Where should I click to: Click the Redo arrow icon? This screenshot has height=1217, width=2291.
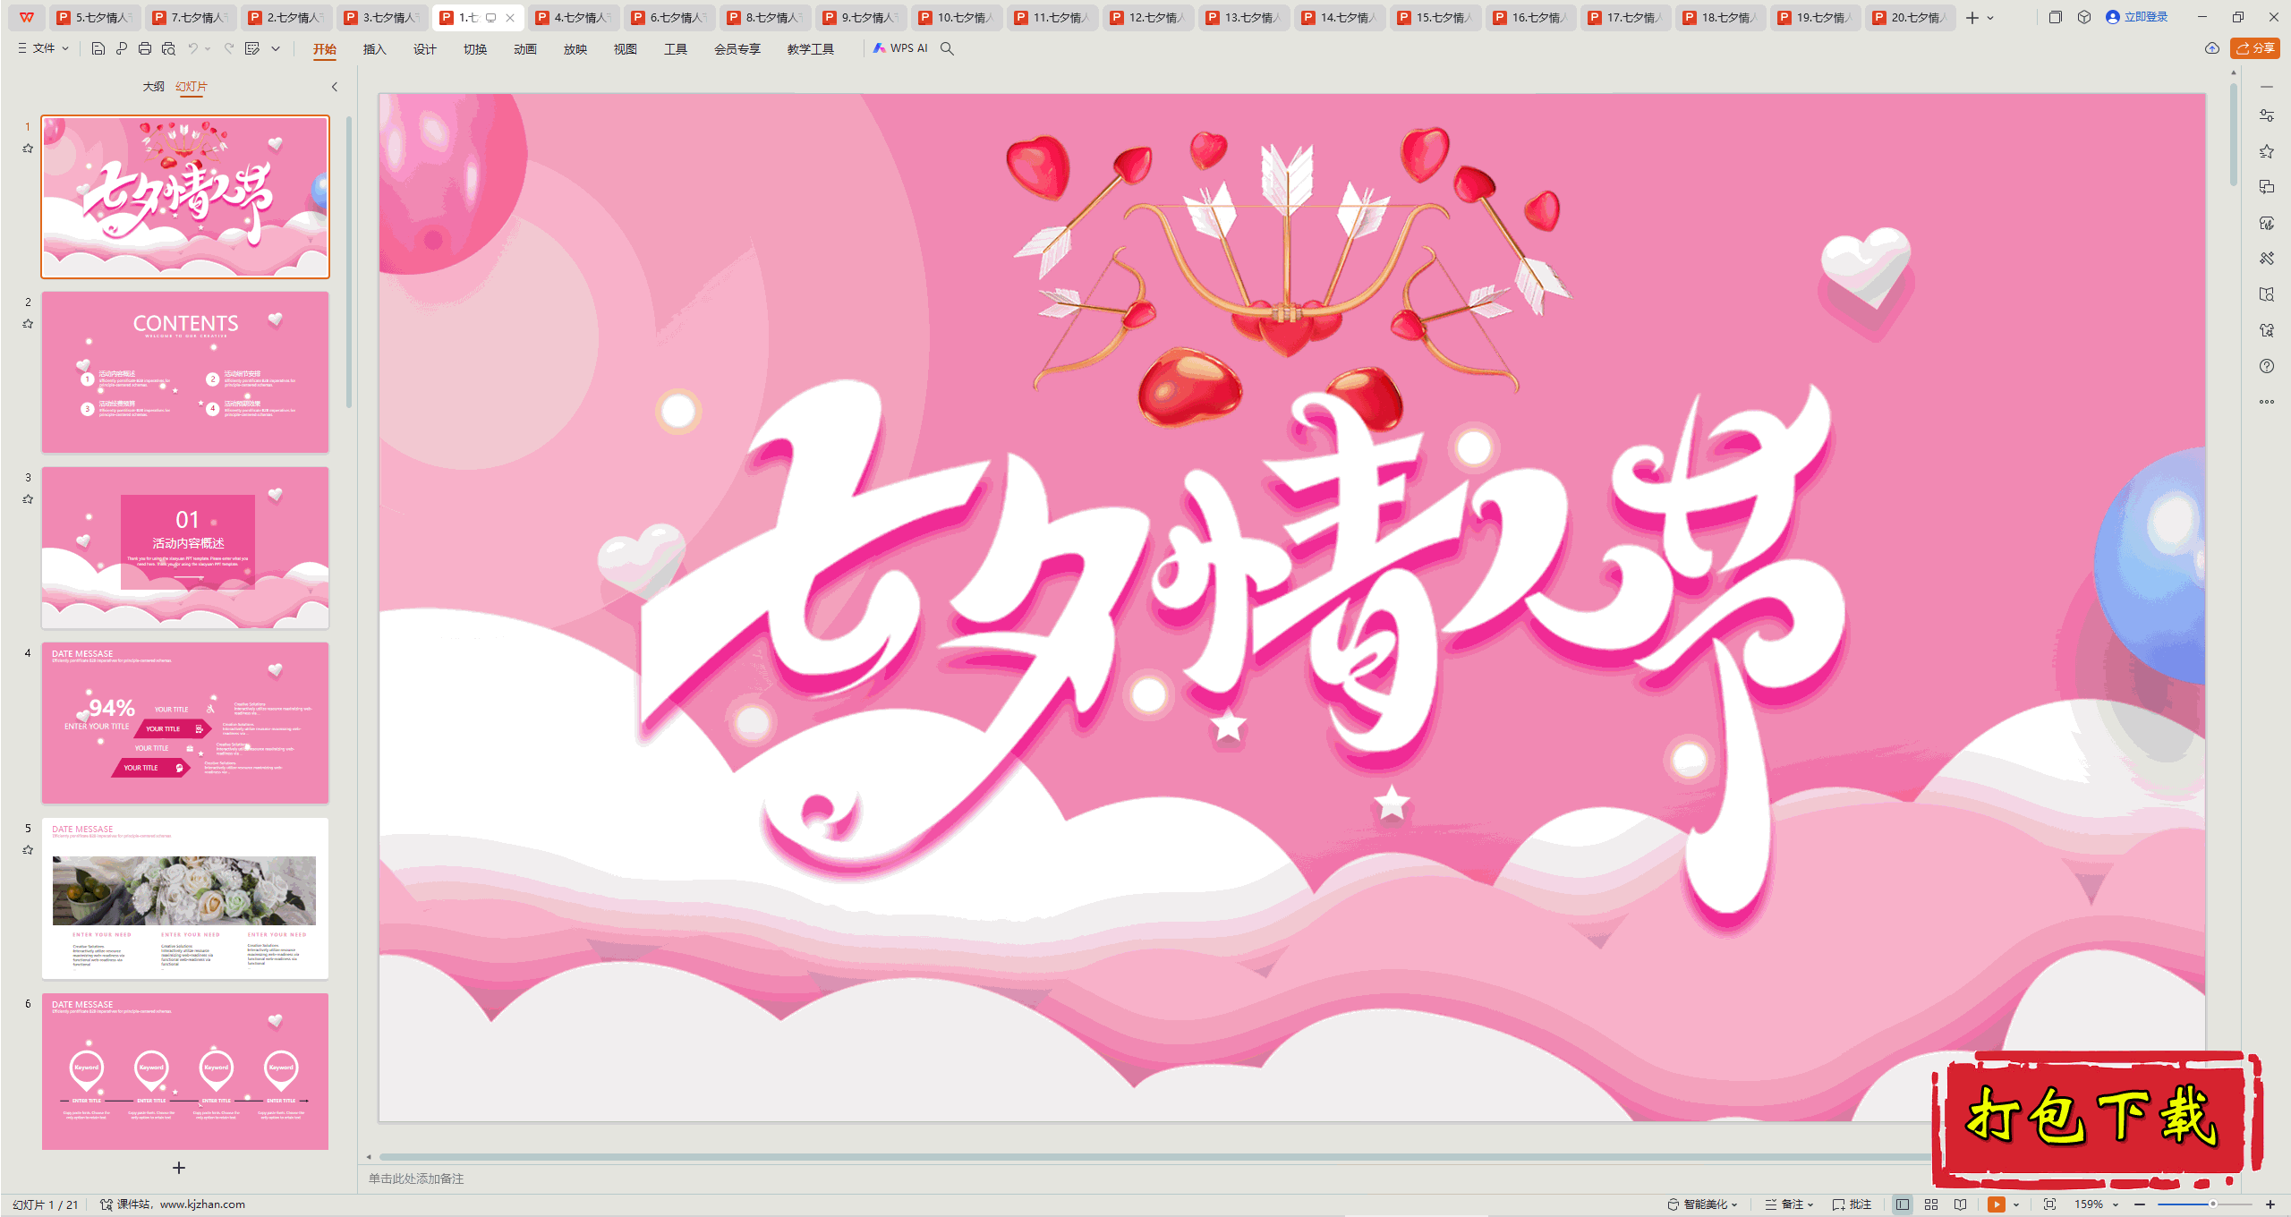point(229,48)
